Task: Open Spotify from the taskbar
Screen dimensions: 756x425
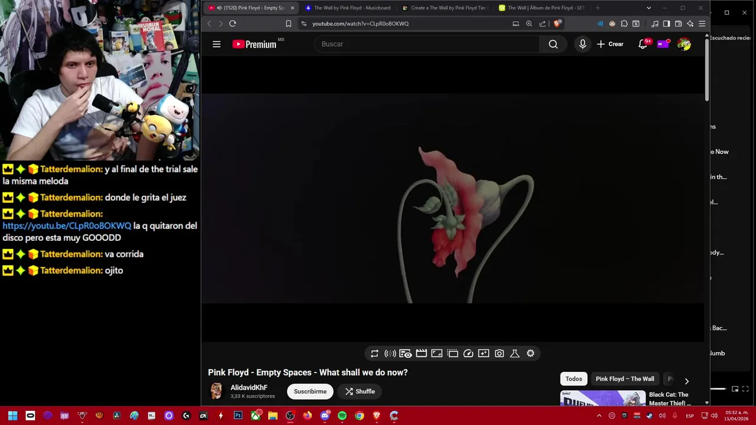Action: click(342, 416)
